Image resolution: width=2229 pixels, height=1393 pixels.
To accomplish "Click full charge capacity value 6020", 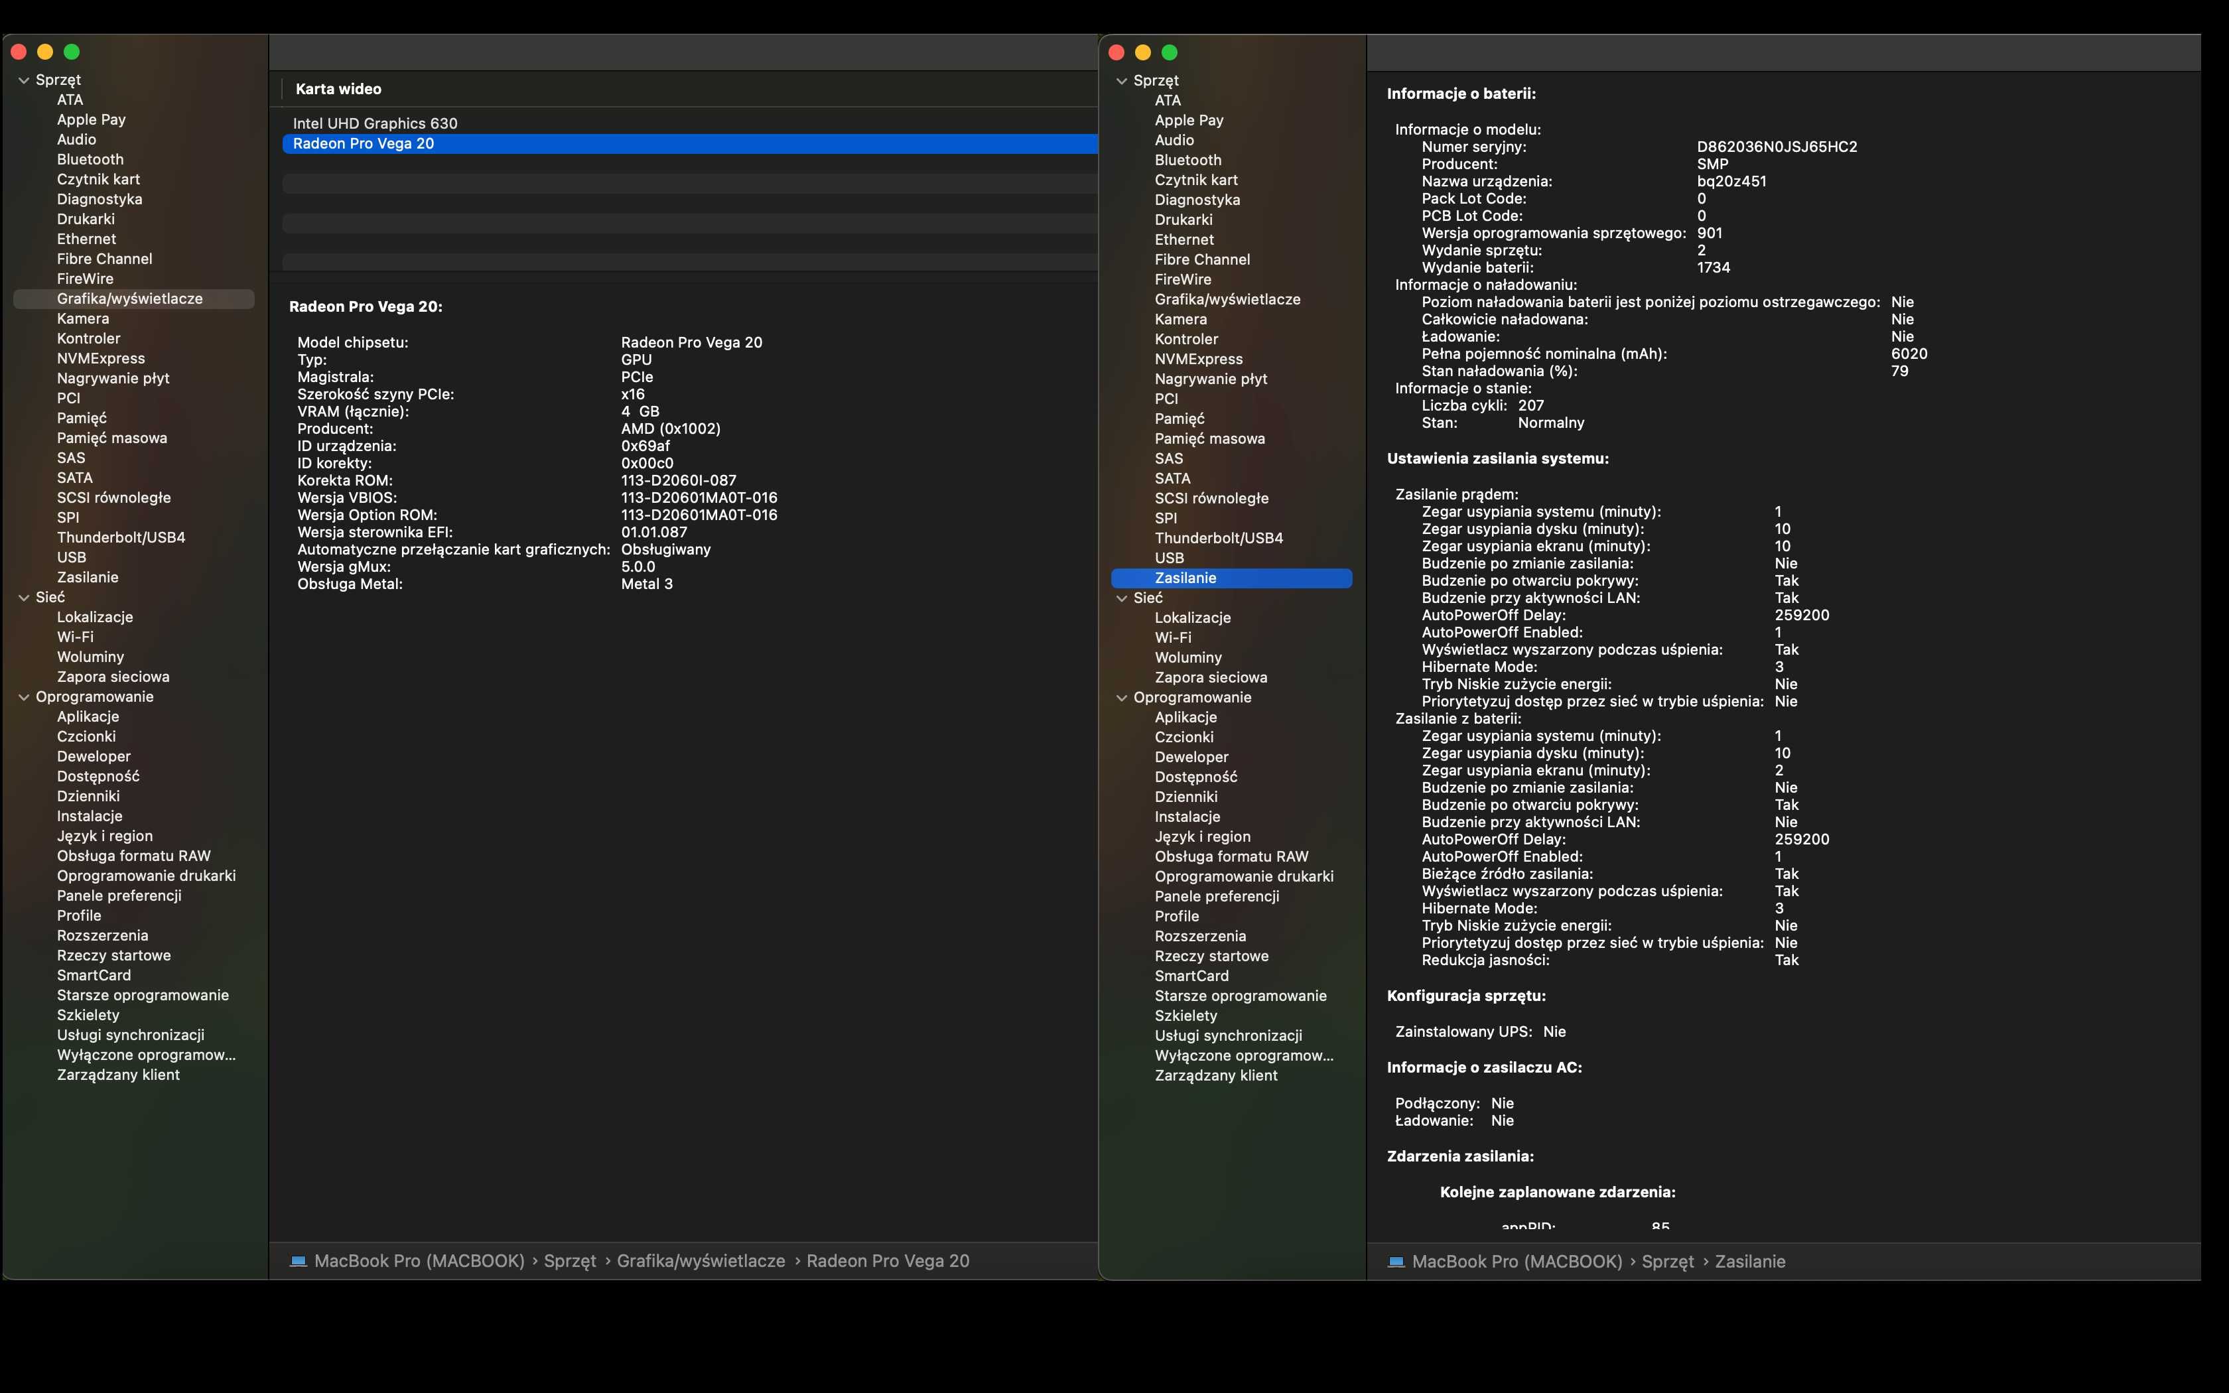I will (x=1909, y=354).
